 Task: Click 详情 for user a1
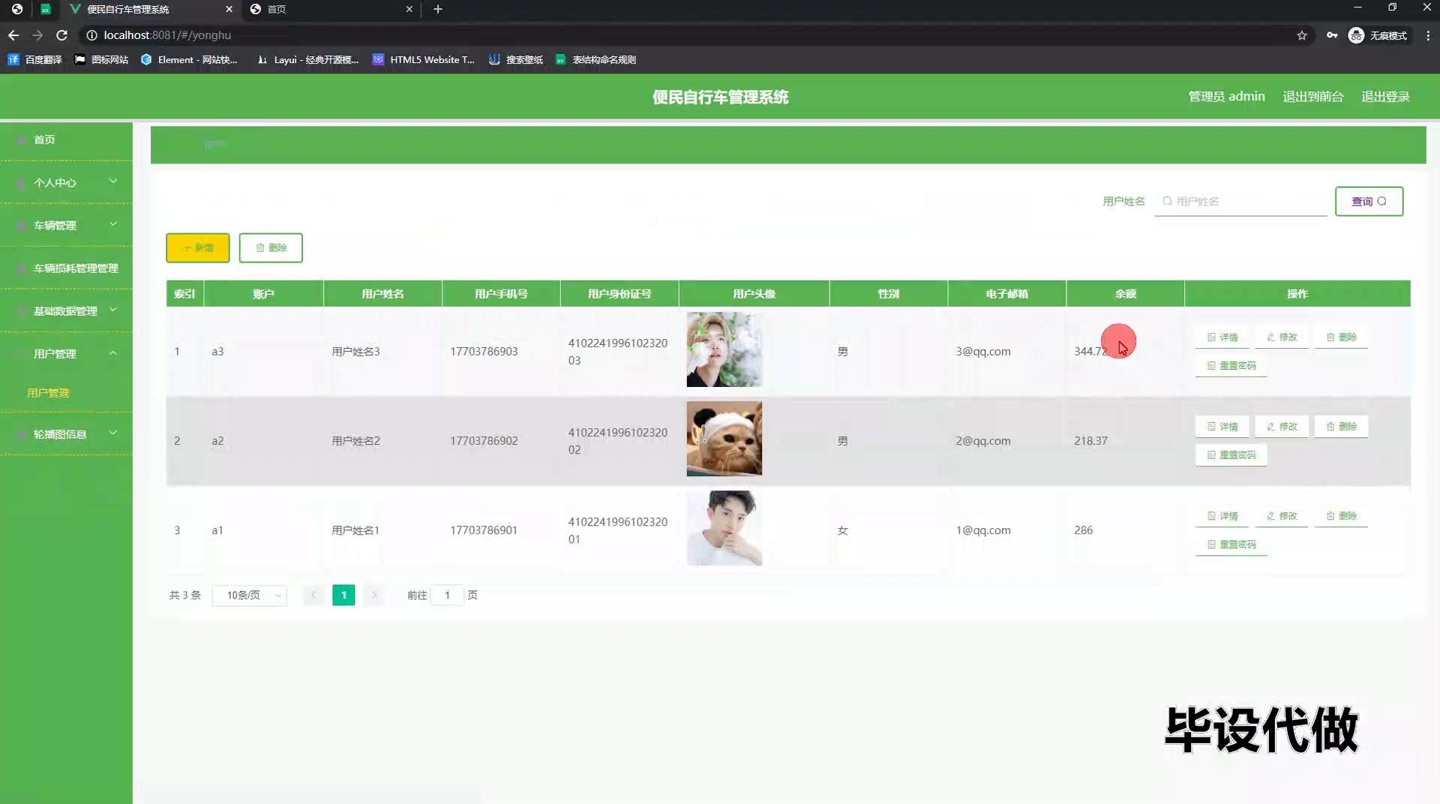[1222, 516]
